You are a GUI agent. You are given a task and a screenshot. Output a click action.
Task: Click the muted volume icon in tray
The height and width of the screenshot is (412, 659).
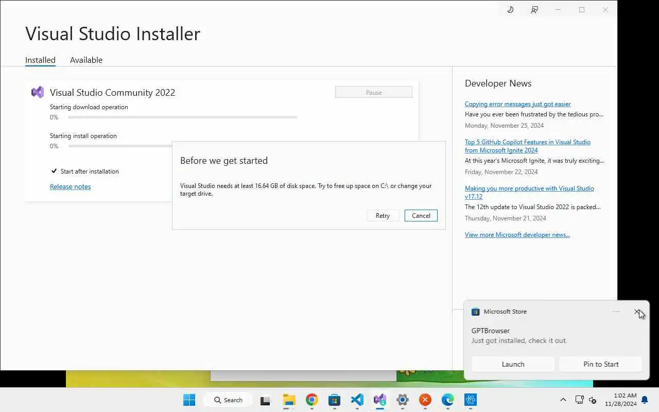coord(593,400)
